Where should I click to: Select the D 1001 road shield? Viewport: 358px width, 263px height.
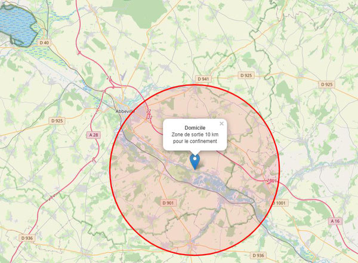tap(279, 203)
